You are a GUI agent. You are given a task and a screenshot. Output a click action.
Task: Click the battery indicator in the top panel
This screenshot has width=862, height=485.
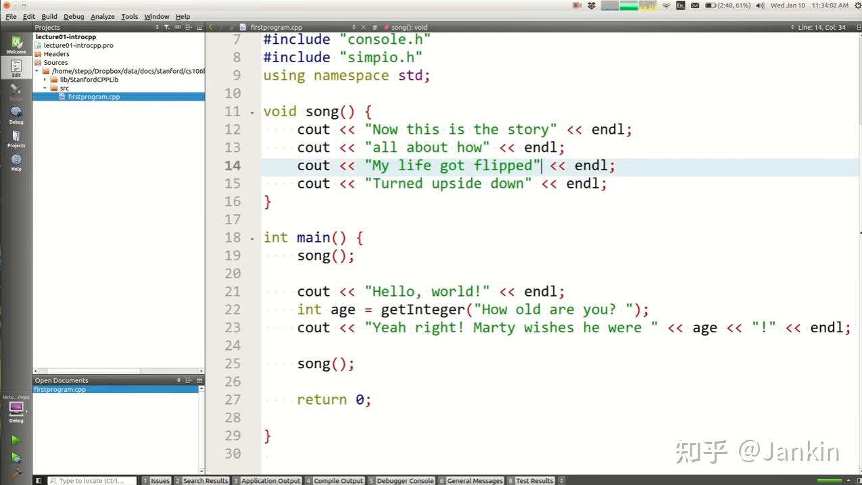pyautogui.click(x=710, y=5)
